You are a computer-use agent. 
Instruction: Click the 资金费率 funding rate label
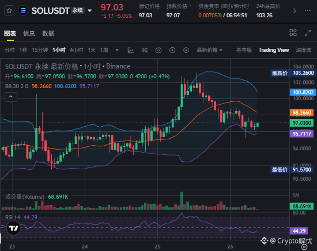(224, 6)
